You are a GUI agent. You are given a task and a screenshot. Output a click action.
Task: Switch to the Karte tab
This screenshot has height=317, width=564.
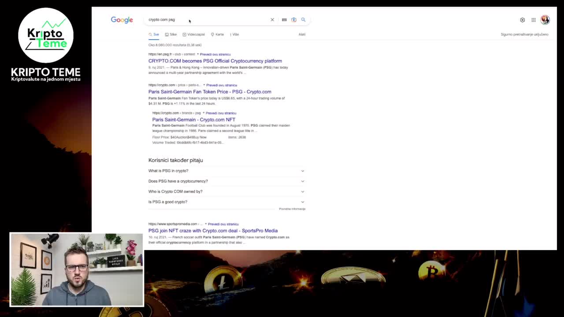(217, 34)
